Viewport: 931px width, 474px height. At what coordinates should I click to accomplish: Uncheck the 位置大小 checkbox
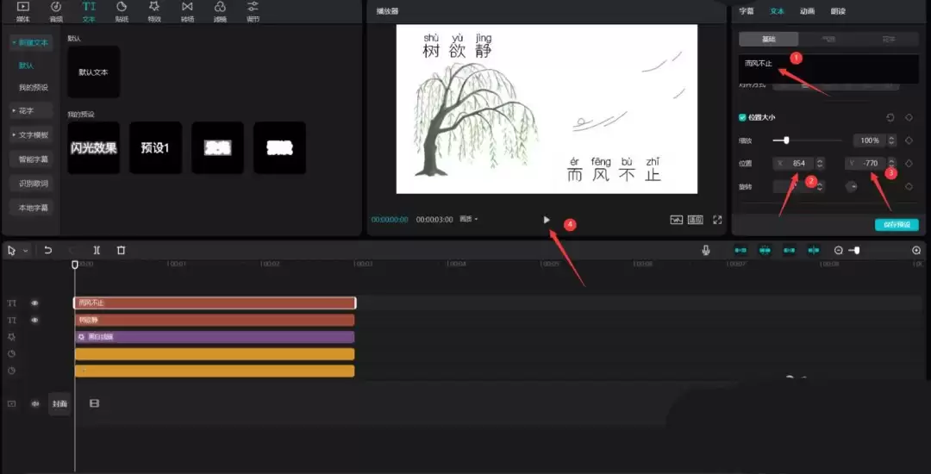click(742, 117)
